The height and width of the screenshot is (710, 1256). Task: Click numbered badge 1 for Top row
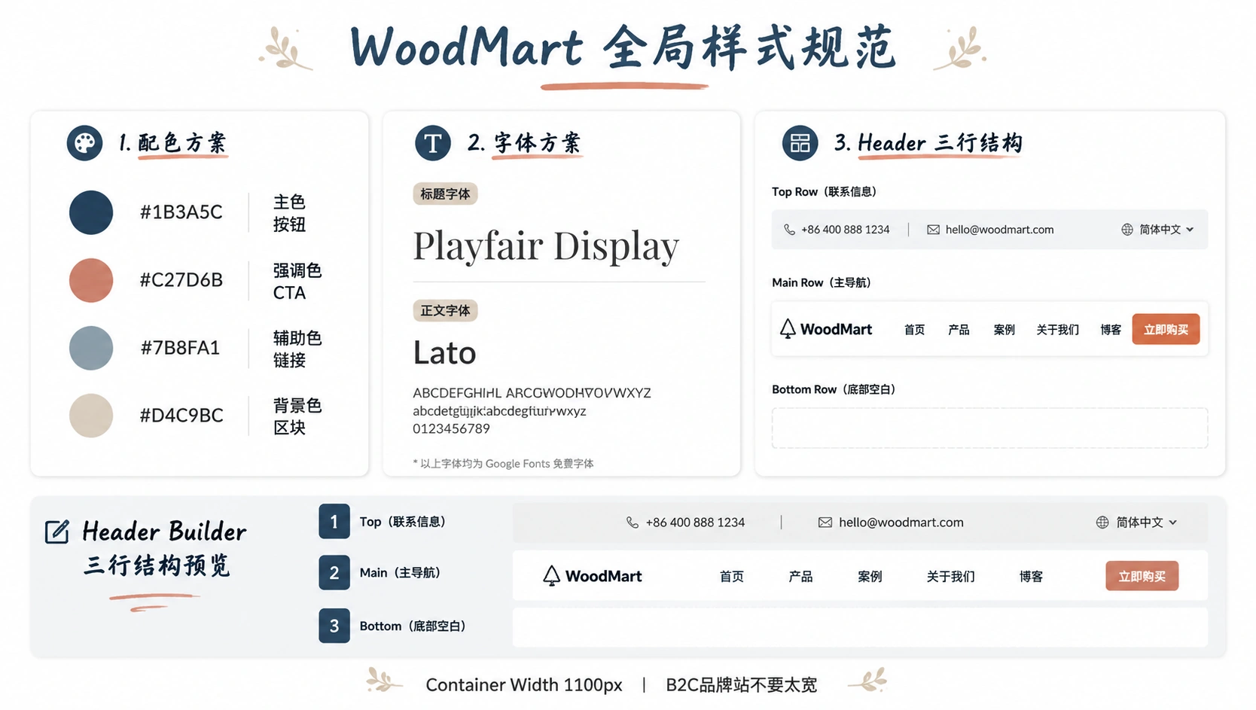334,521
